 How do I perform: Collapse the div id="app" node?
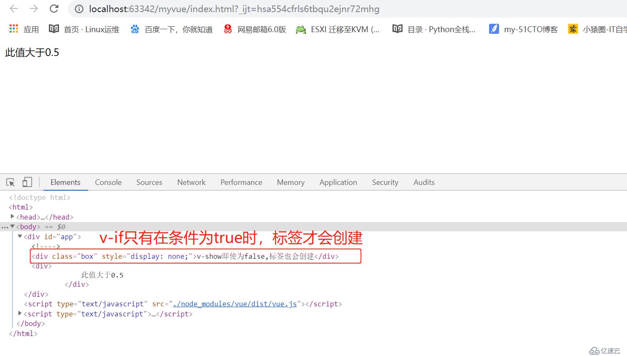[20, 236]
